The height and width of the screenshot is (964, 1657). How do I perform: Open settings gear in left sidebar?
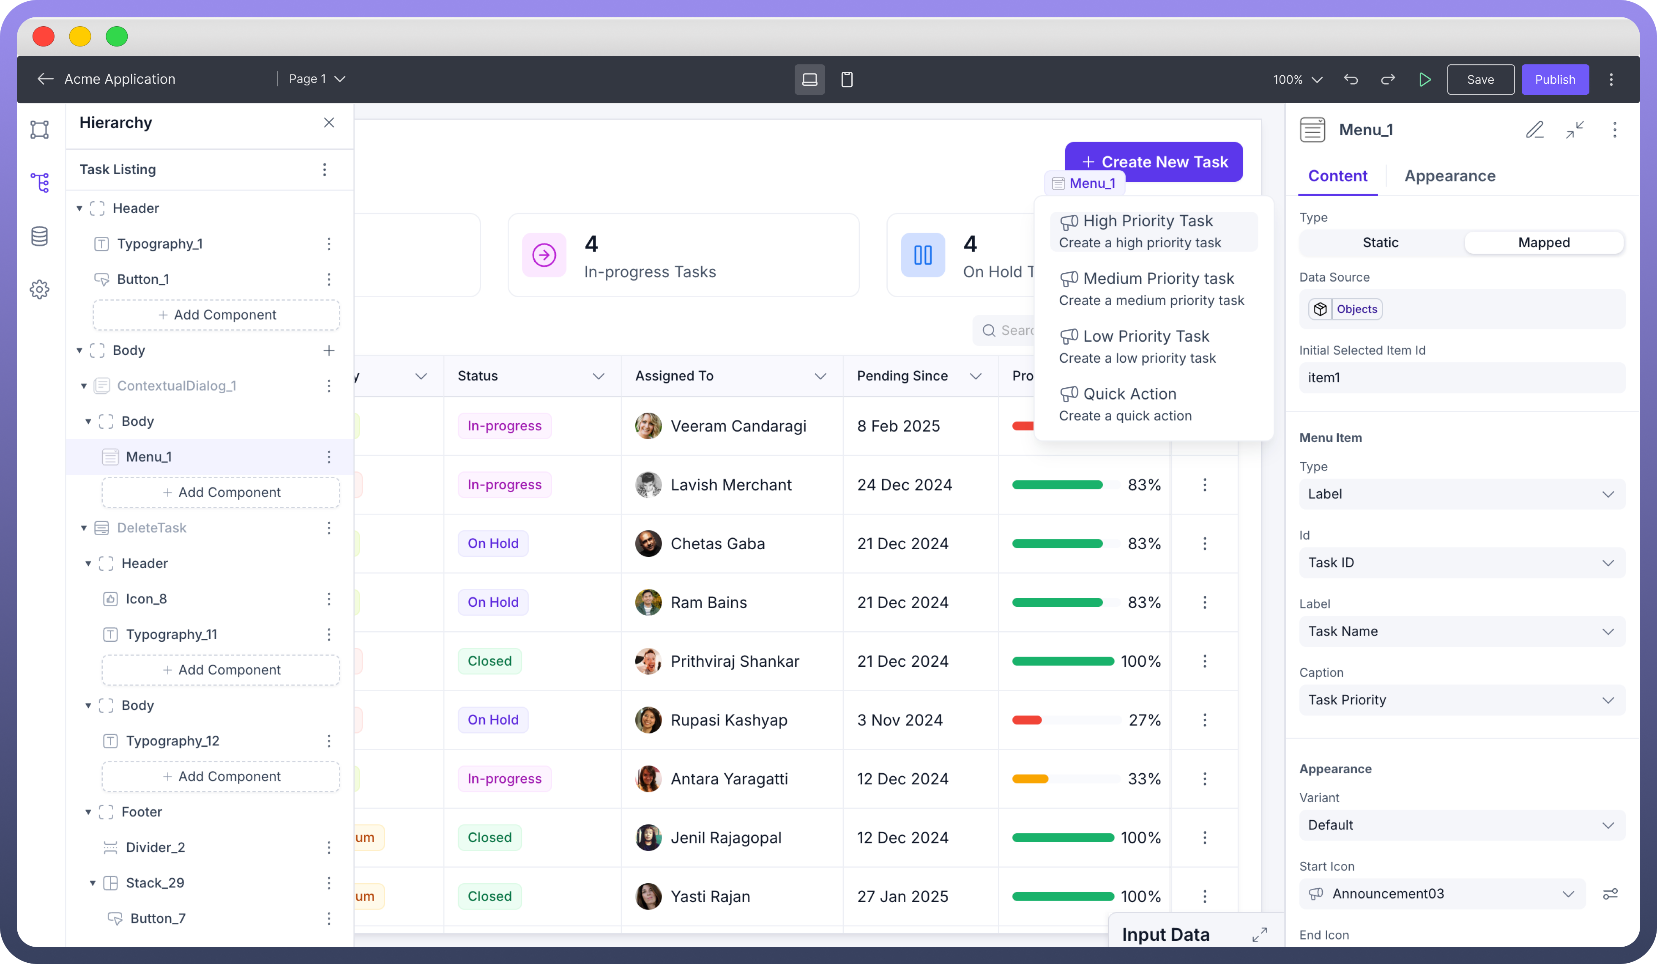point(39,289)
